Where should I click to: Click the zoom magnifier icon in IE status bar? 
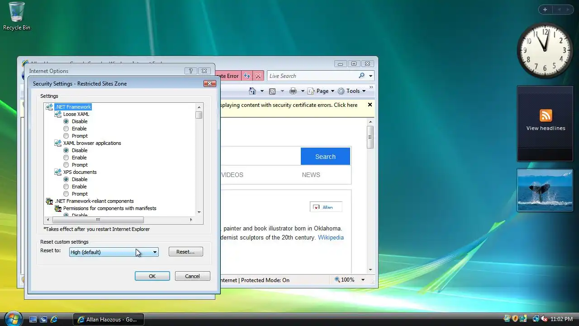[337, 280]
